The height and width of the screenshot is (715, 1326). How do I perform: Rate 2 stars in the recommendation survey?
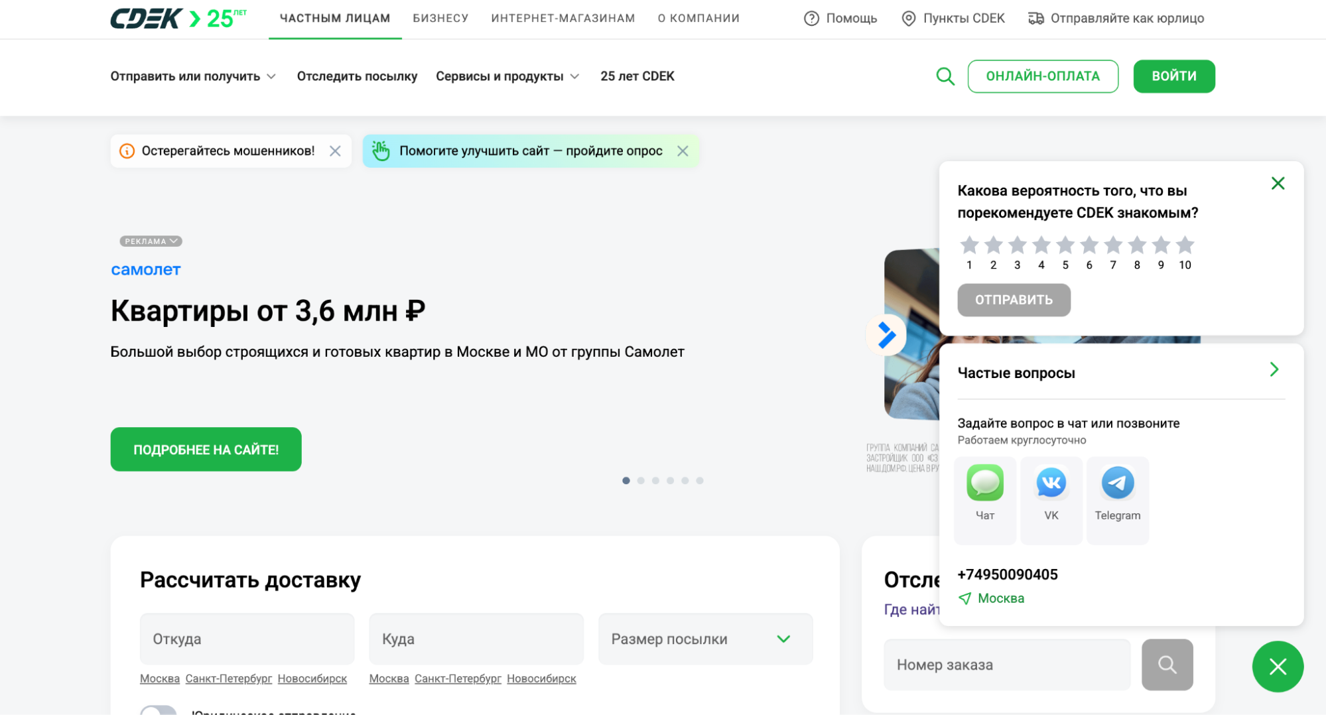(993, 245)
